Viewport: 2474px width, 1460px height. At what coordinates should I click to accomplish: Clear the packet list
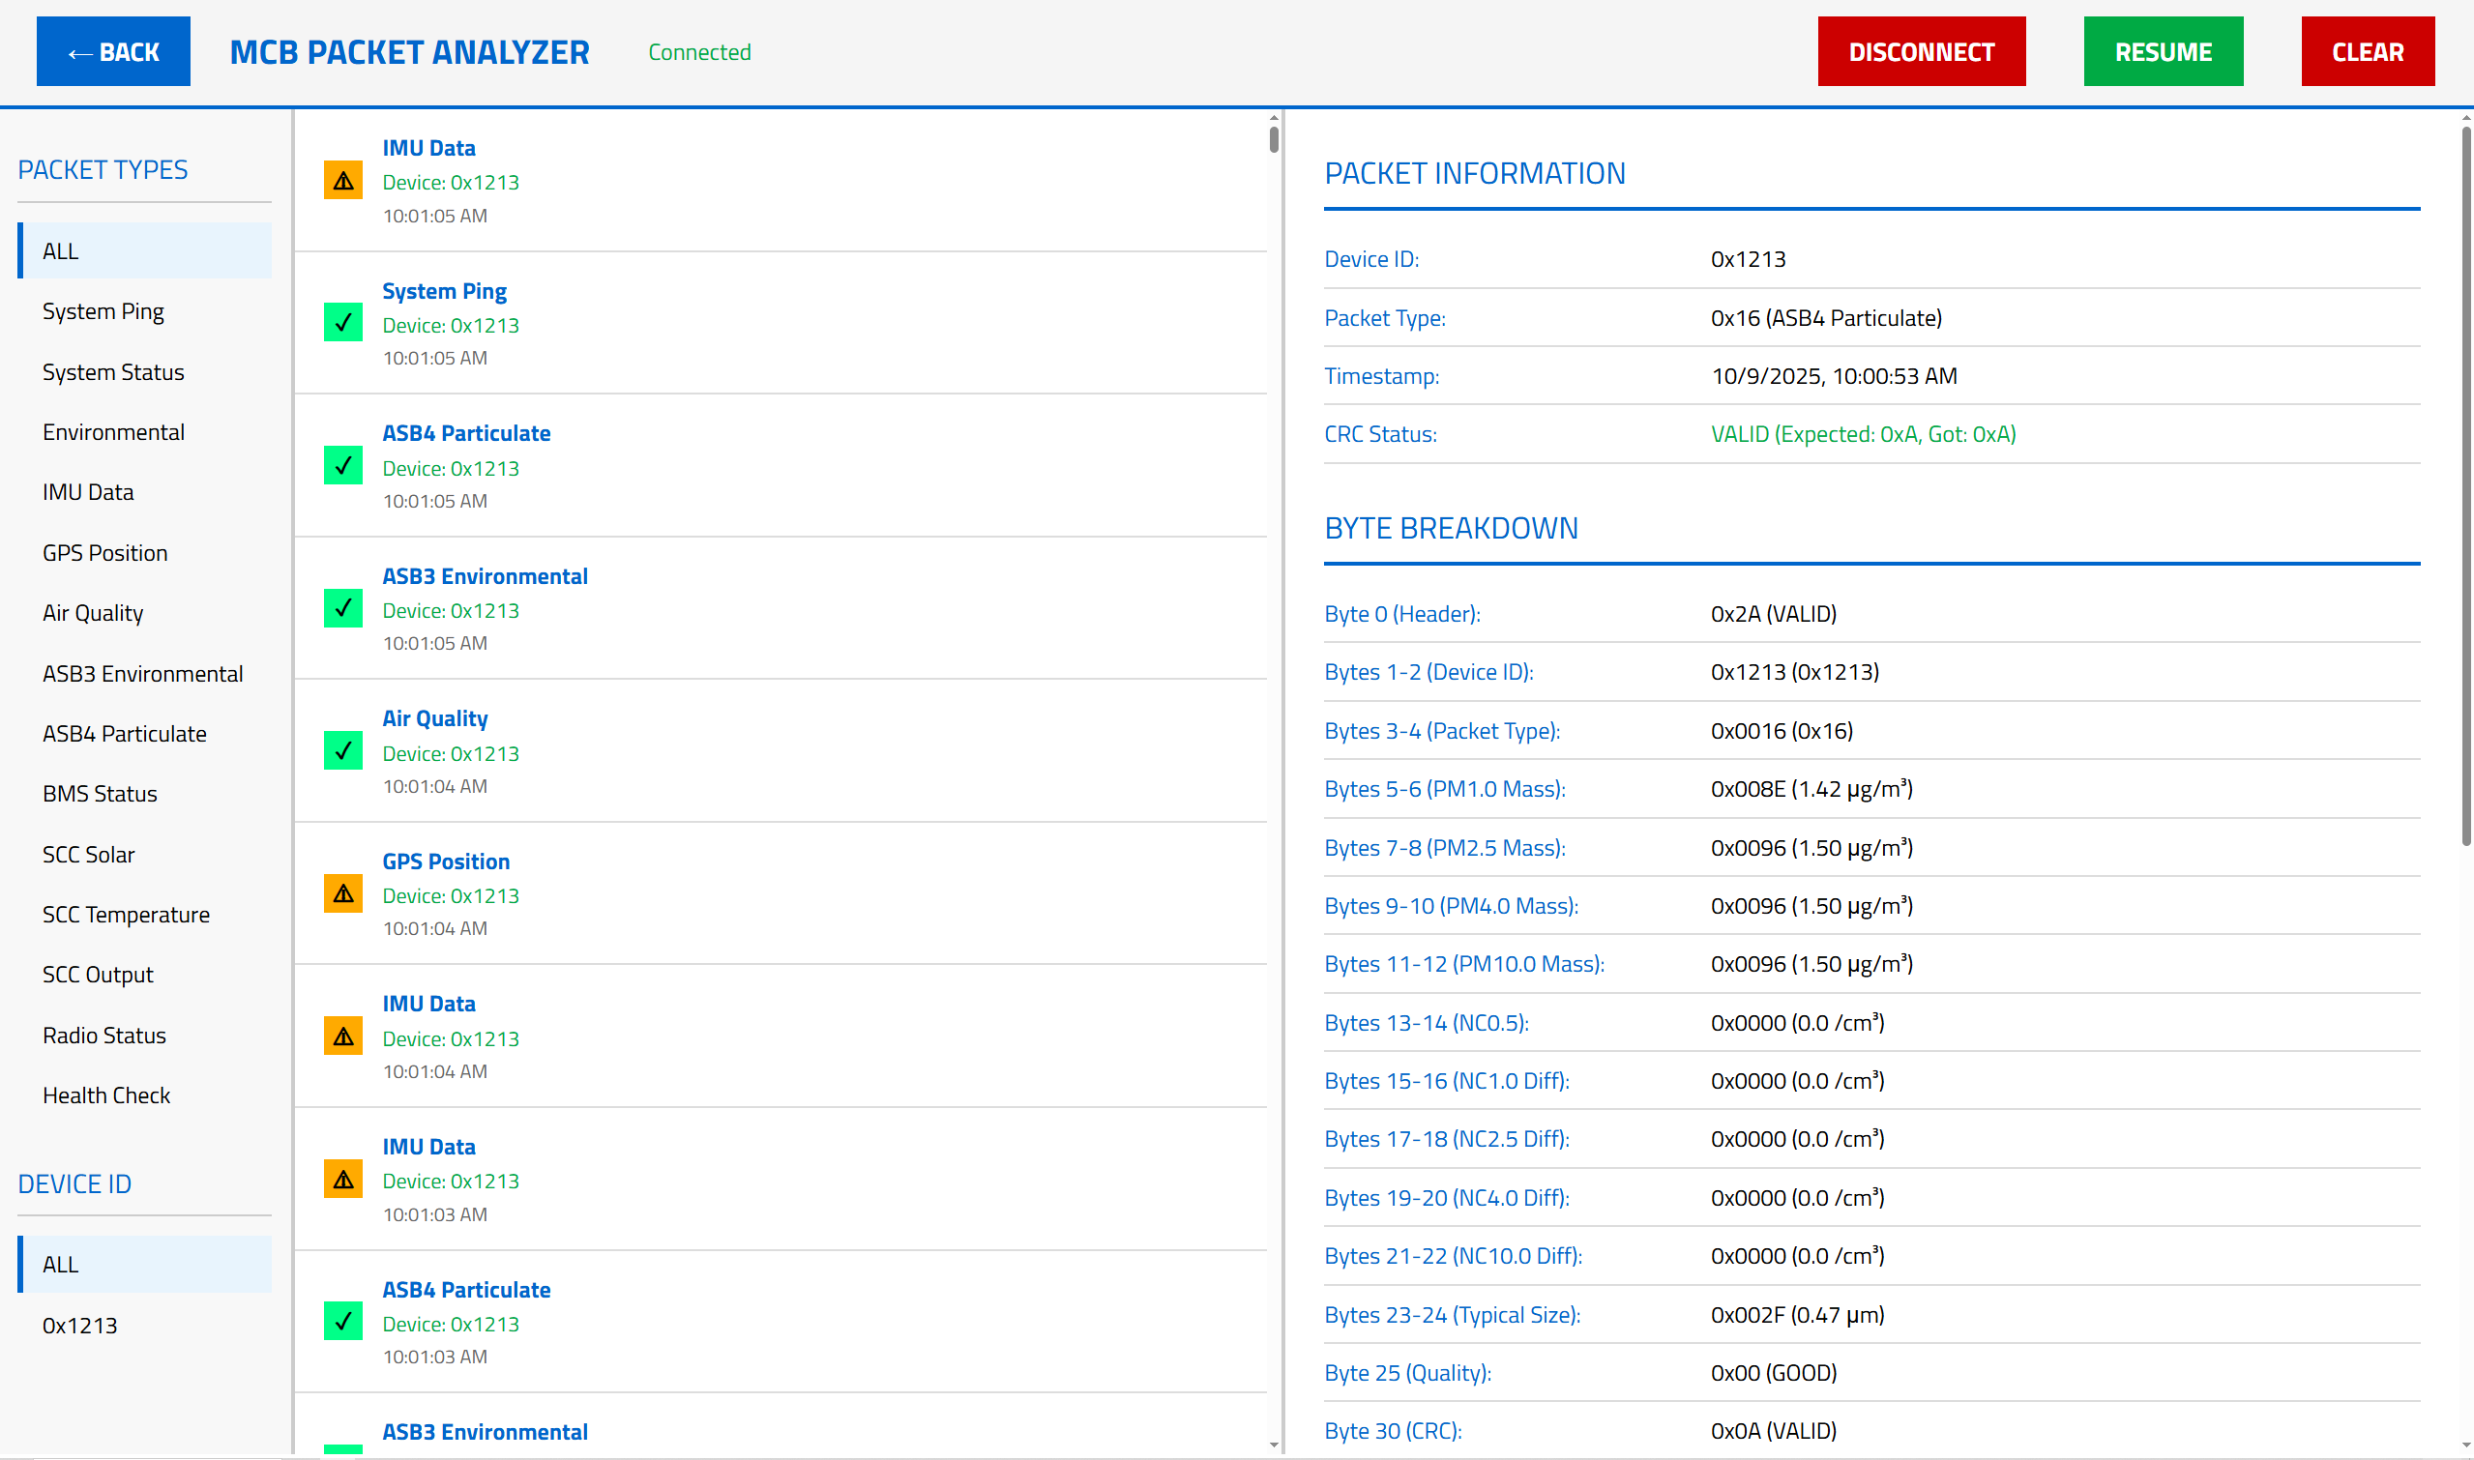(x=2367, y=52)
